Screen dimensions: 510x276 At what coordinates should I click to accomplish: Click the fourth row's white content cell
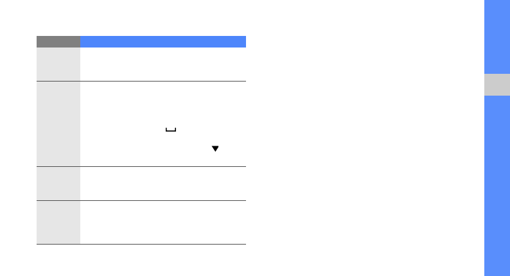coord(163,222)
